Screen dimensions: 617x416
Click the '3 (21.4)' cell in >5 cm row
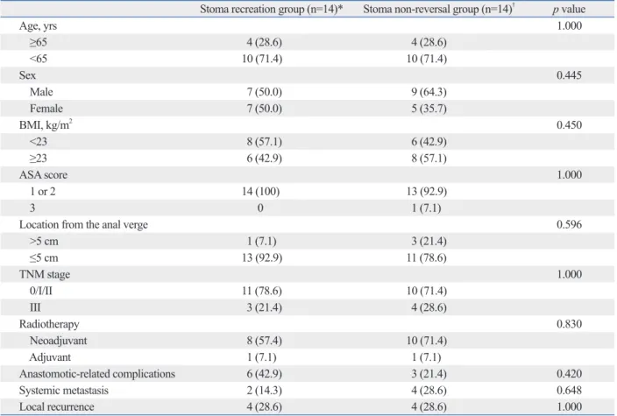pyautogui.click(x=429, y=241)
